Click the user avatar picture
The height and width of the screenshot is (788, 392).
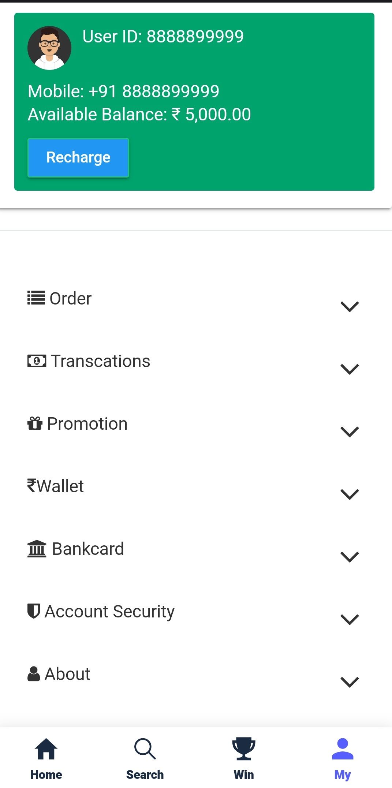pos(49,48)
